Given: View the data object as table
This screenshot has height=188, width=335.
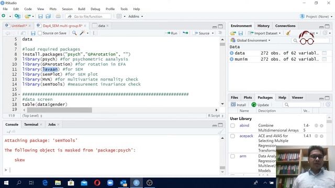Looking at the screenshot, I should click(325, 53).
